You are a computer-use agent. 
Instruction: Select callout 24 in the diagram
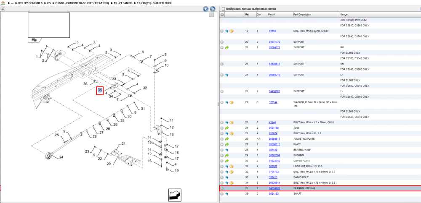(61, 157)
